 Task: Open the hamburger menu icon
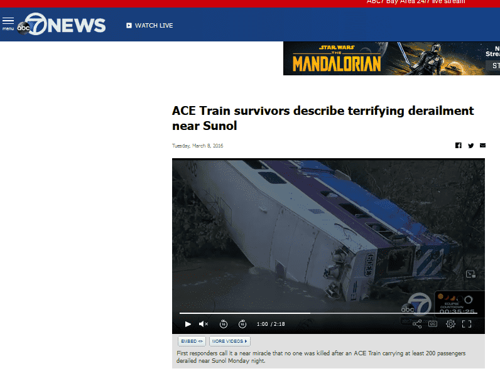click(8, 24)
